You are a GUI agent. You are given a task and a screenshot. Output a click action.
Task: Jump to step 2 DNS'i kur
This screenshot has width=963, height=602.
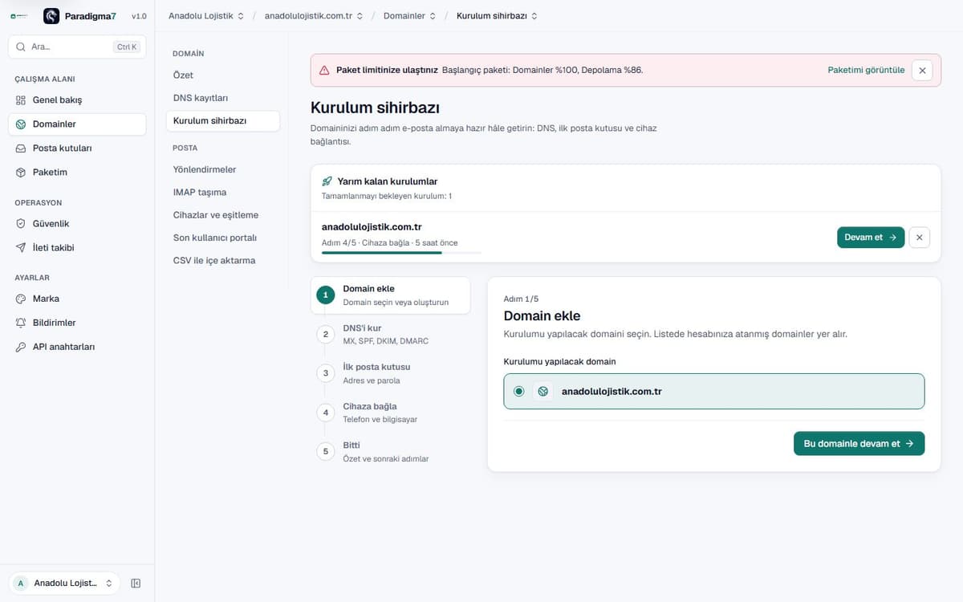pyautogui.click(x=390, y=335)
